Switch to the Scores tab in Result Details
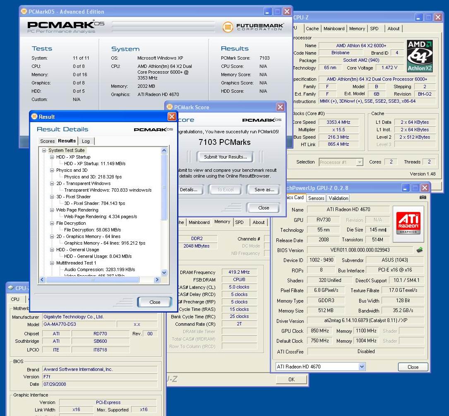The image size is (449, 416). 47,141
